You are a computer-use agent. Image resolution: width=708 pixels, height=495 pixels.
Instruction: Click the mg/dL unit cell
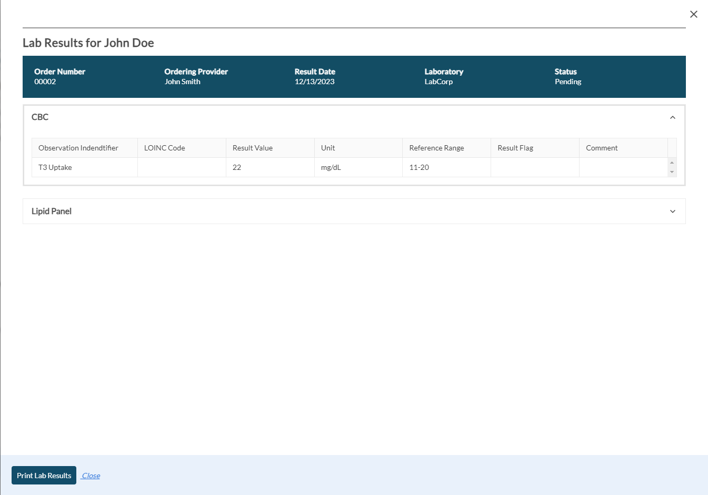331,167
